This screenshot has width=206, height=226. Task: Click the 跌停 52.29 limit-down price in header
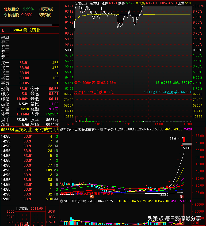[126, 3]
